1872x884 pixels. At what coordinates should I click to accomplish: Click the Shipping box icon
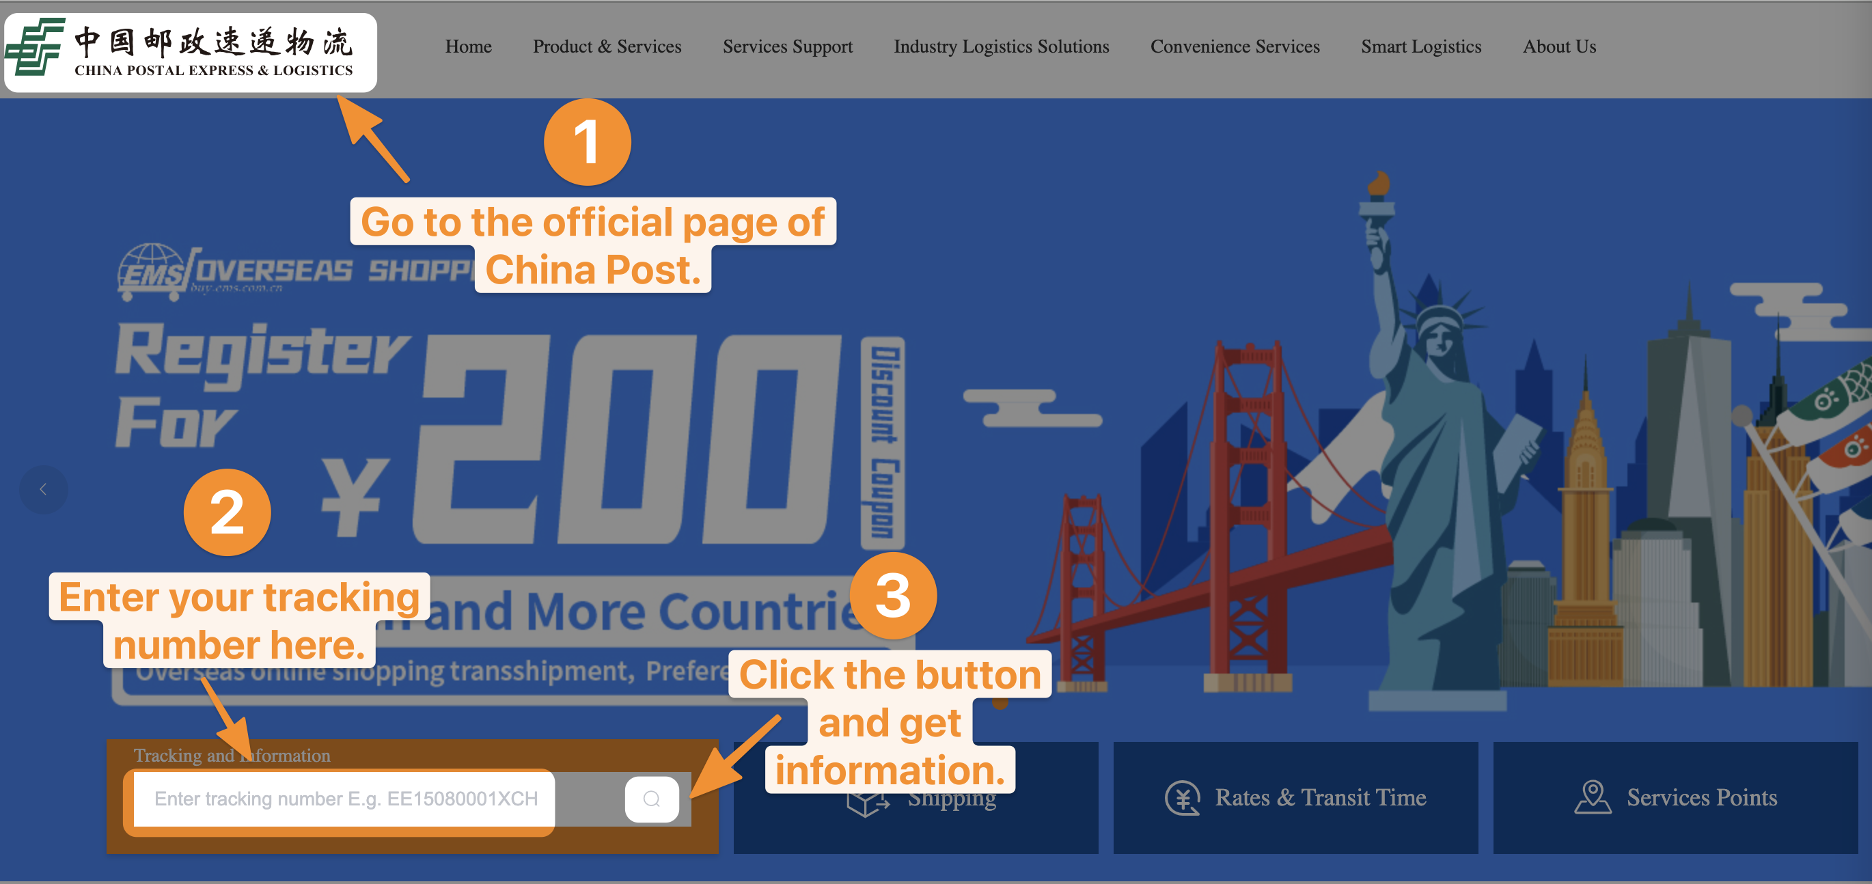[x=867, y=805]
